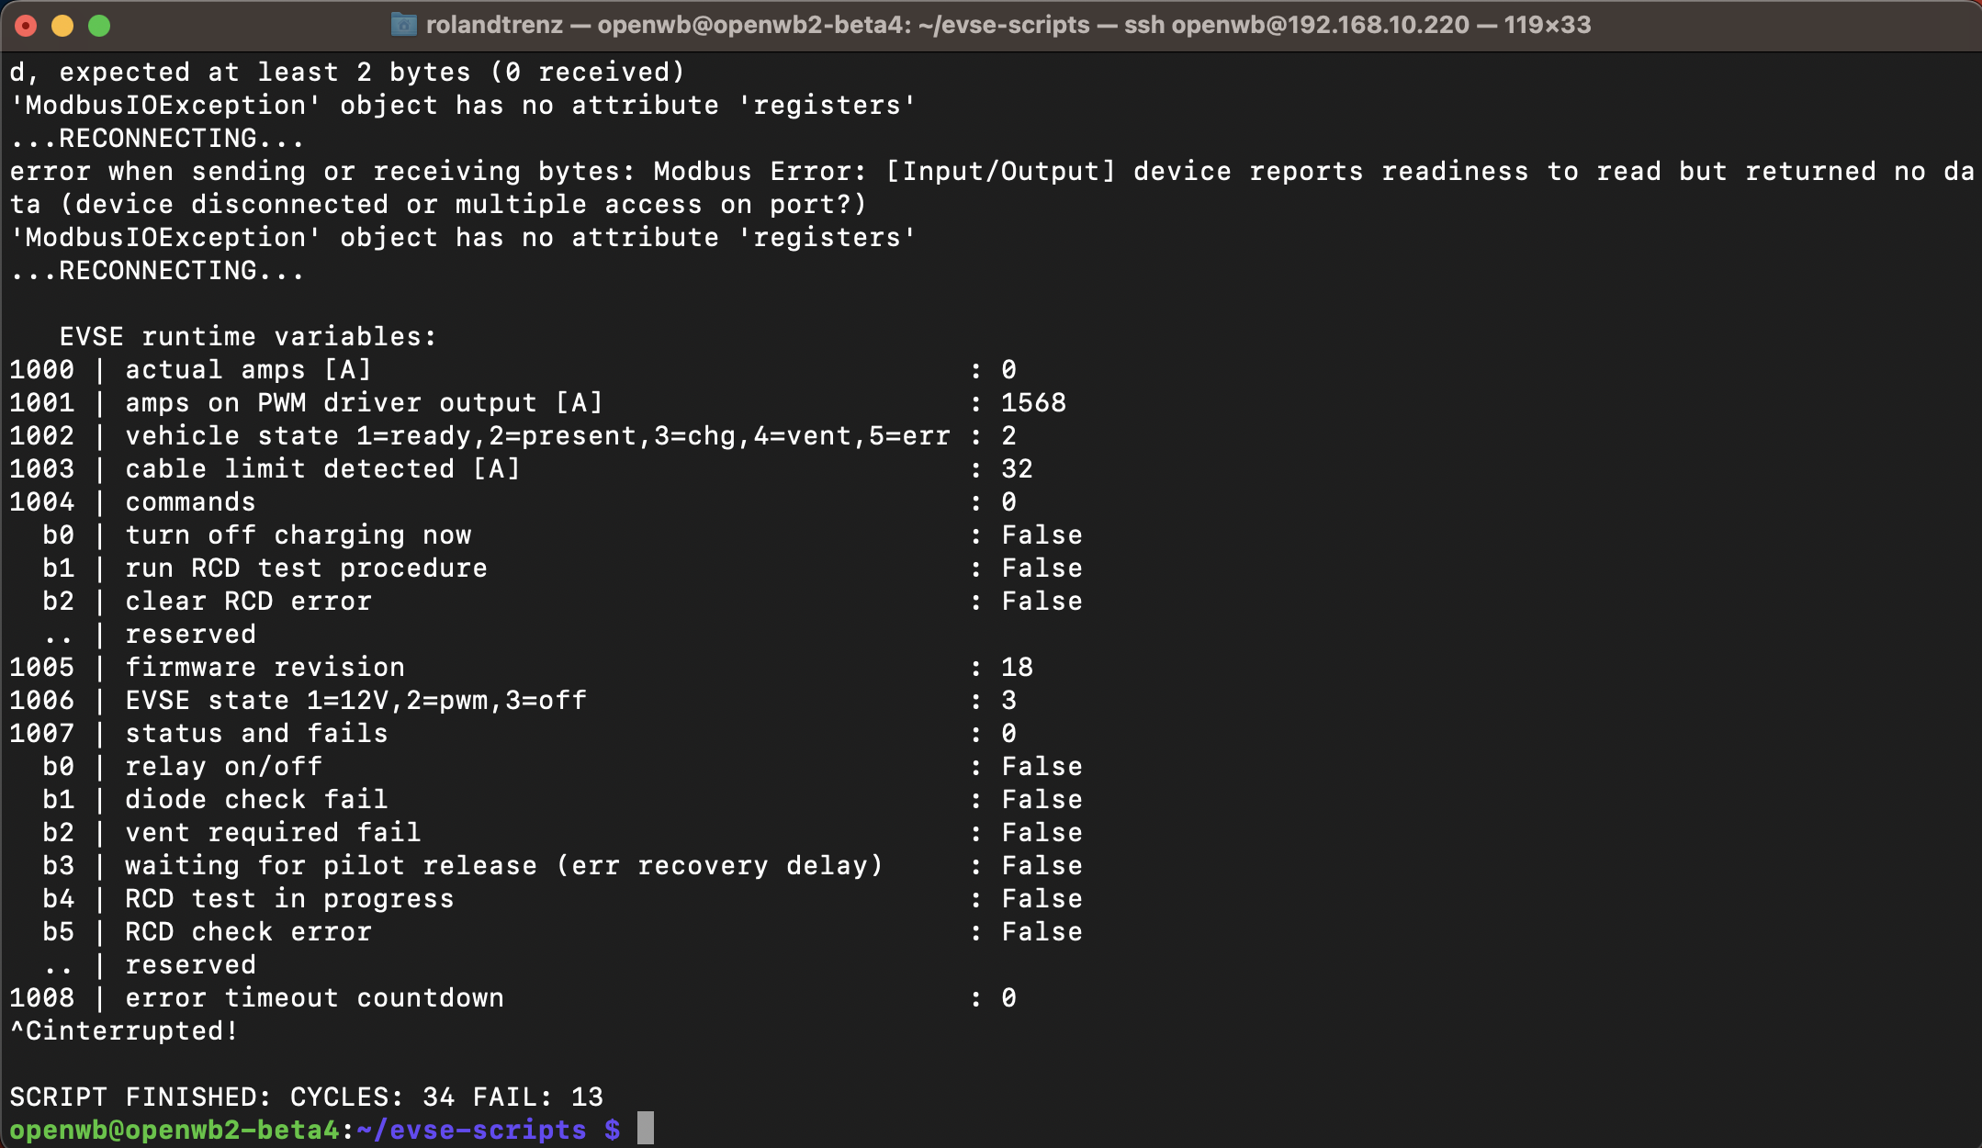Click the first RECONNECTING message line
Viewport: 1982px width, 1148px height.
[157, 139]
